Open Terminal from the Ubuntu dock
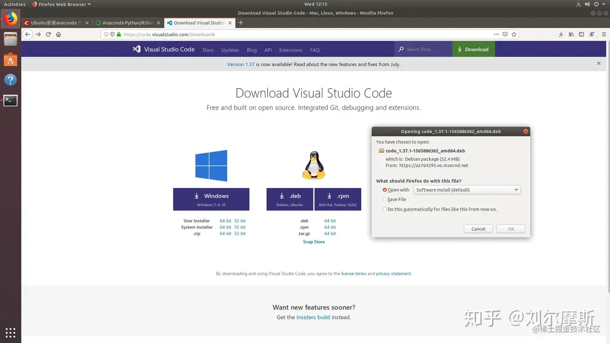 tap(11, 100)
